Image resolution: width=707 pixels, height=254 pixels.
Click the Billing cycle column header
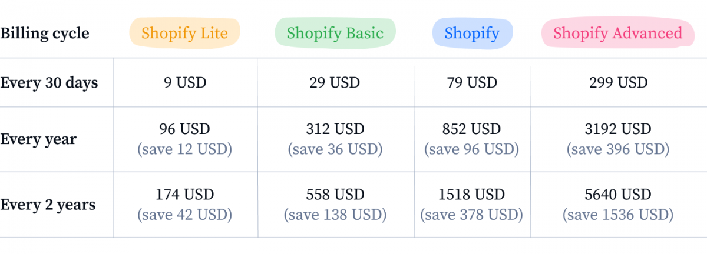[x=45, y=33]
